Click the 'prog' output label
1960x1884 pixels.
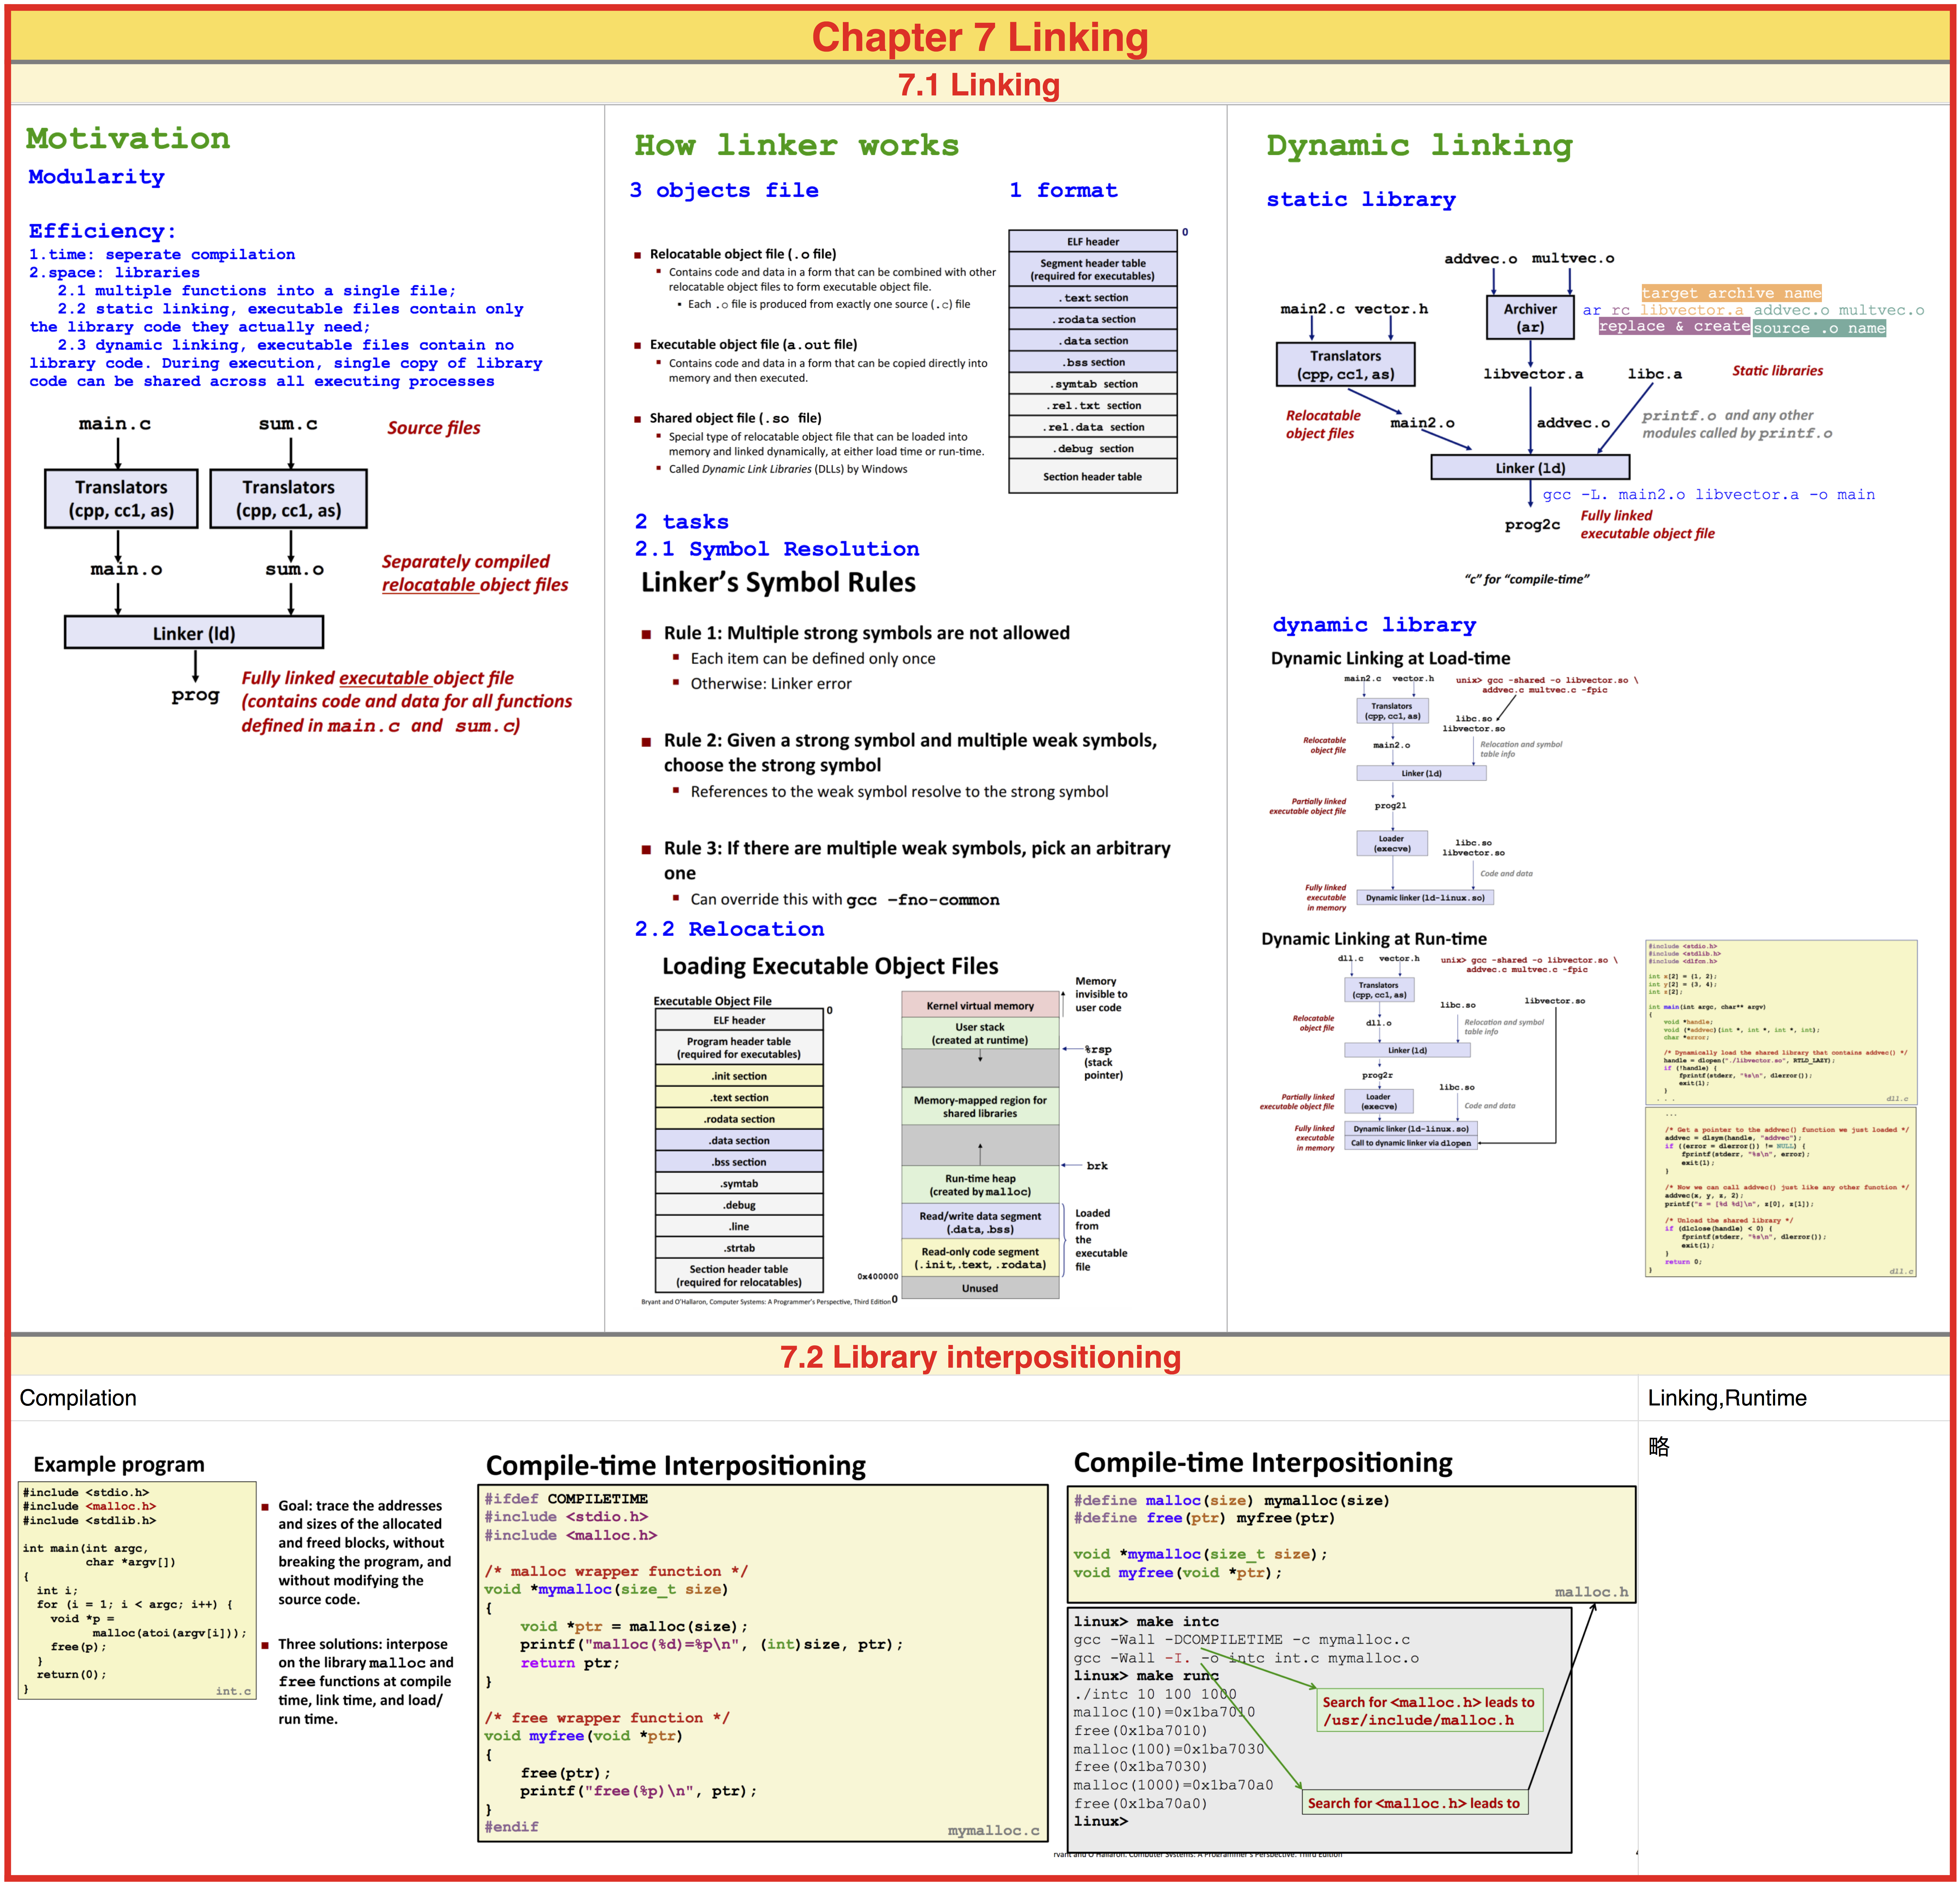[195, 695]
